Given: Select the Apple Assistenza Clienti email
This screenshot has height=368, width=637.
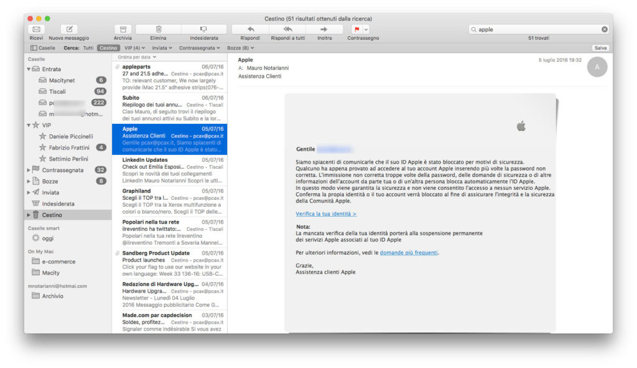Looking at the screenshot, I should pyautogui.click(x=170, y=139).
